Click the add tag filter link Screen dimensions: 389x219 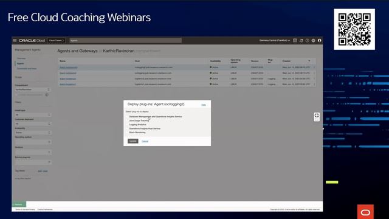pos(40,171)
